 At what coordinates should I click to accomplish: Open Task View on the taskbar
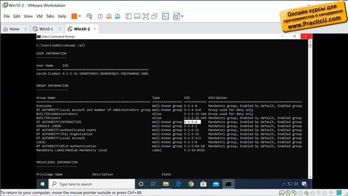tap(153, 184)
